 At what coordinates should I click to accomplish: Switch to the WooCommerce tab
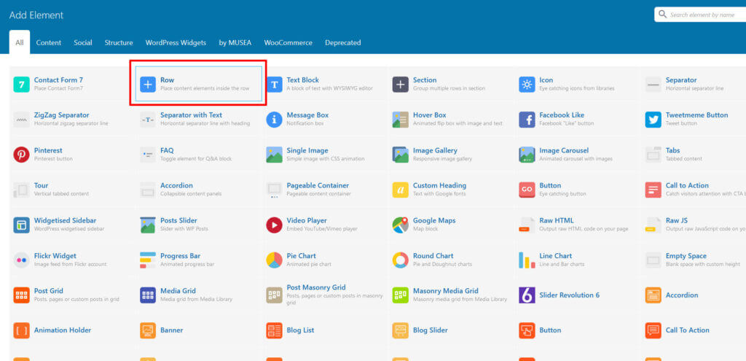pyautogui.click(x=288, y=42)
